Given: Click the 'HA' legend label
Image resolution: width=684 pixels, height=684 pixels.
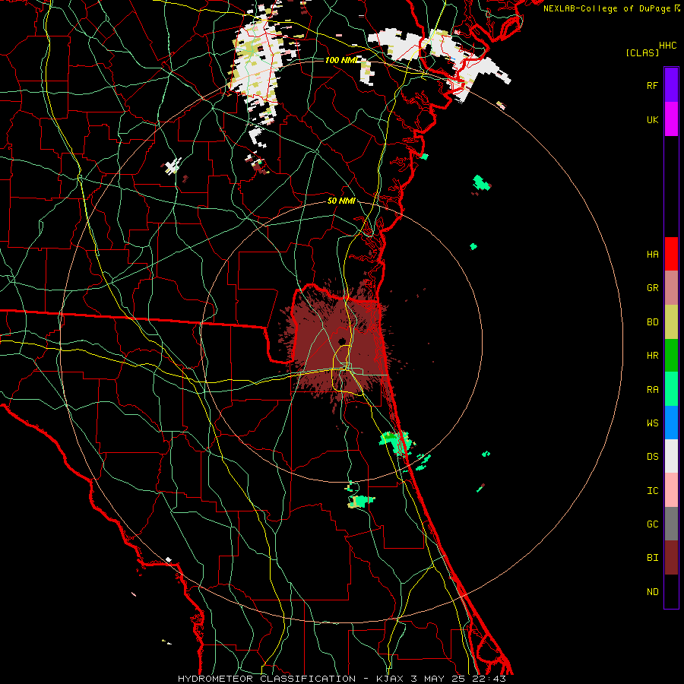Looking at the screenshot, I should coord(652,255).
